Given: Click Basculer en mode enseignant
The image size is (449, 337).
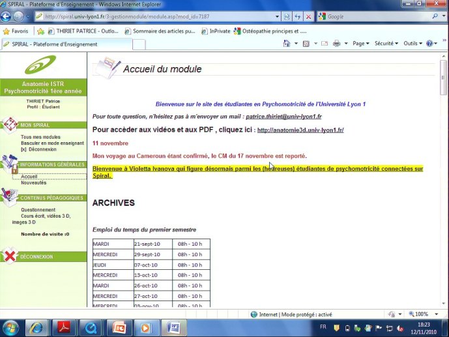Looking at the screenshot, I should pos(52,143).
